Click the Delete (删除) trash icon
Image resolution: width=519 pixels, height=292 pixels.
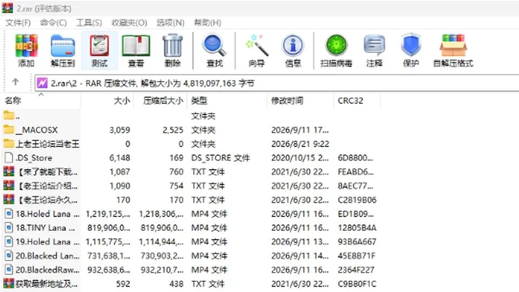tap(172, 51)
